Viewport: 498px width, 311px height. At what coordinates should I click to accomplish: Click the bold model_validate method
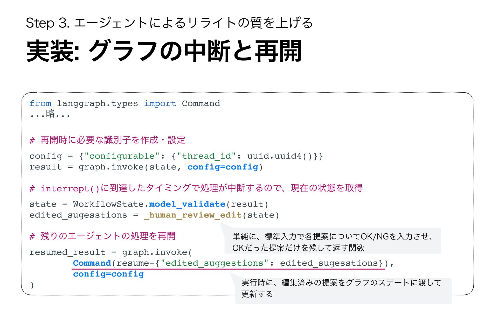click(x=187, y=204)
